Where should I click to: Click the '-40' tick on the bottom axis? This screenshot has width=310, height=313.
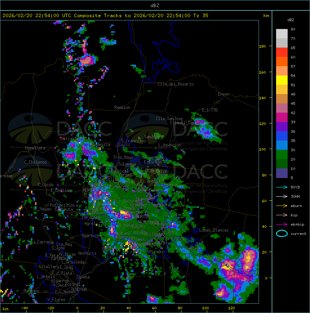coord(25,308)
